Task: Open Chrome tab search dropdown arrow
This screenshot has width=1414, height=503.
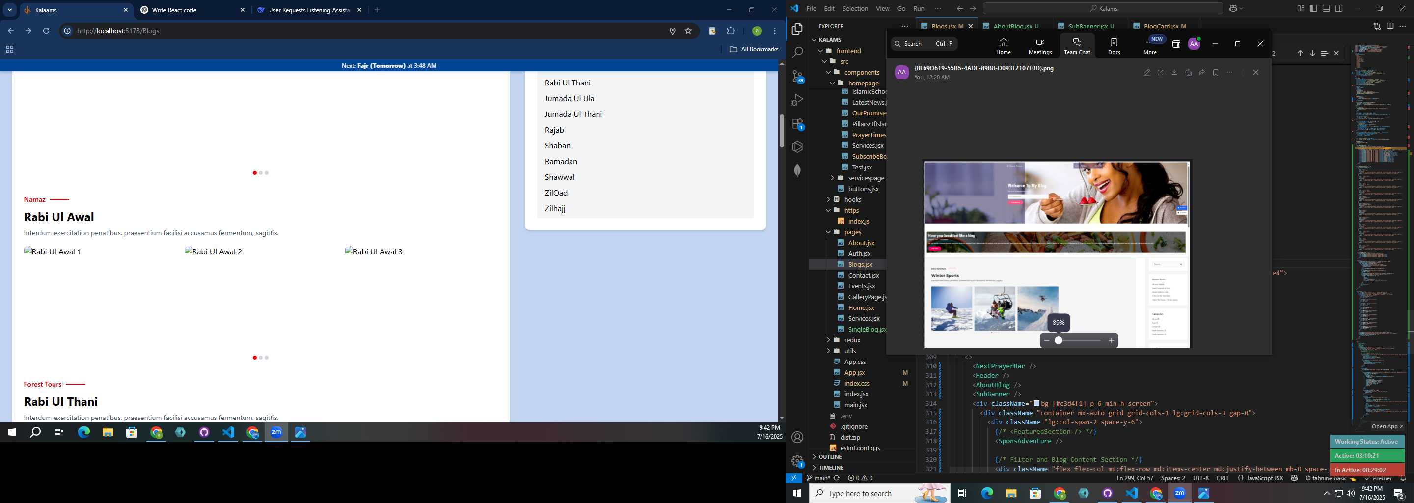Action: pos(10,10)
